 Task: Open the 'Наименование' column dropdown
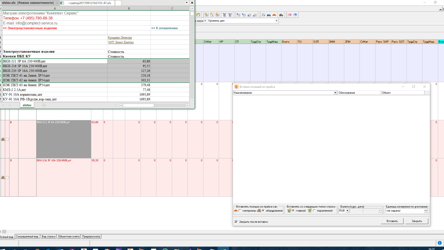pos(335,93)
